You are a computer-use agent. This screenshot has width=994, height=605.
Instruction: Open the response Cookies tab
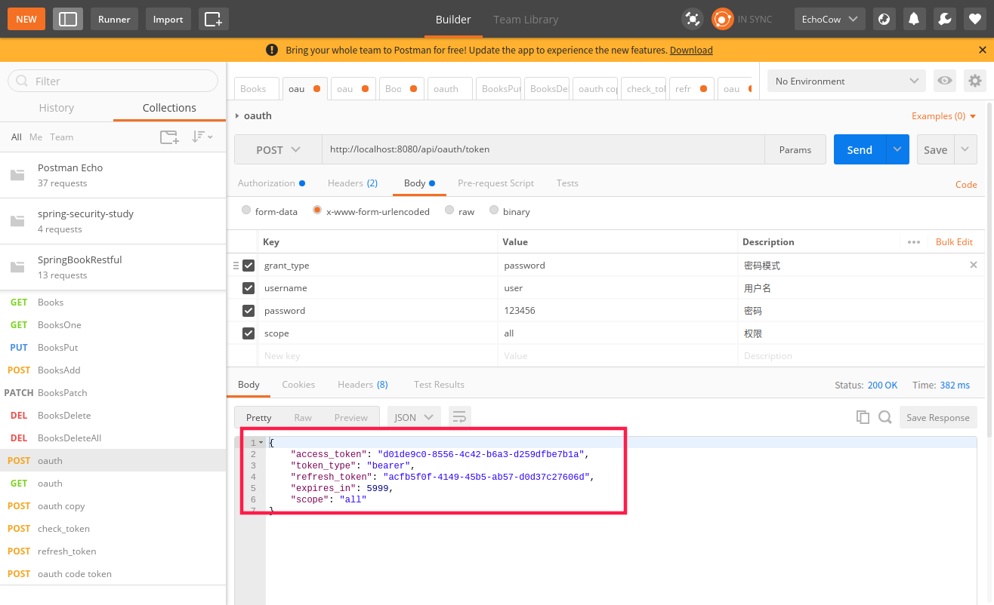pyautogui.click(x=298, y=385)
